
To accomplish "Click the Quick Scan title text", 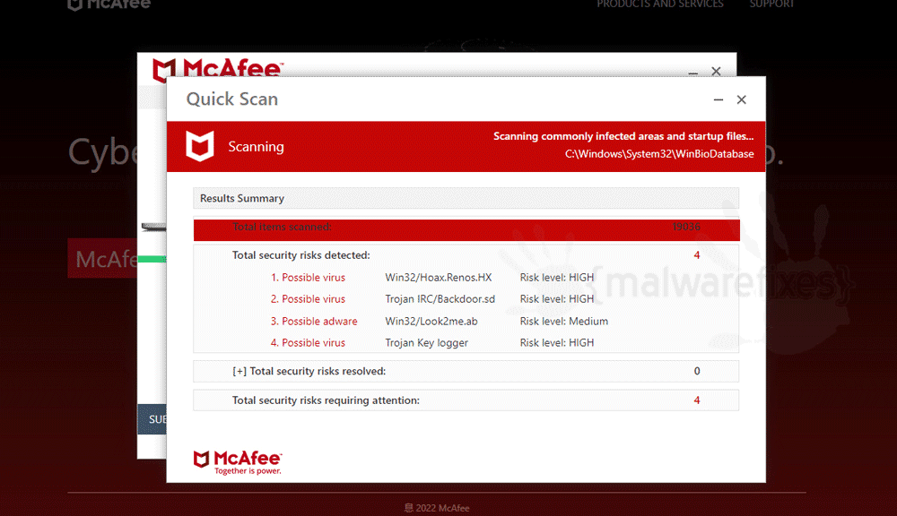I will pos(231,99).
